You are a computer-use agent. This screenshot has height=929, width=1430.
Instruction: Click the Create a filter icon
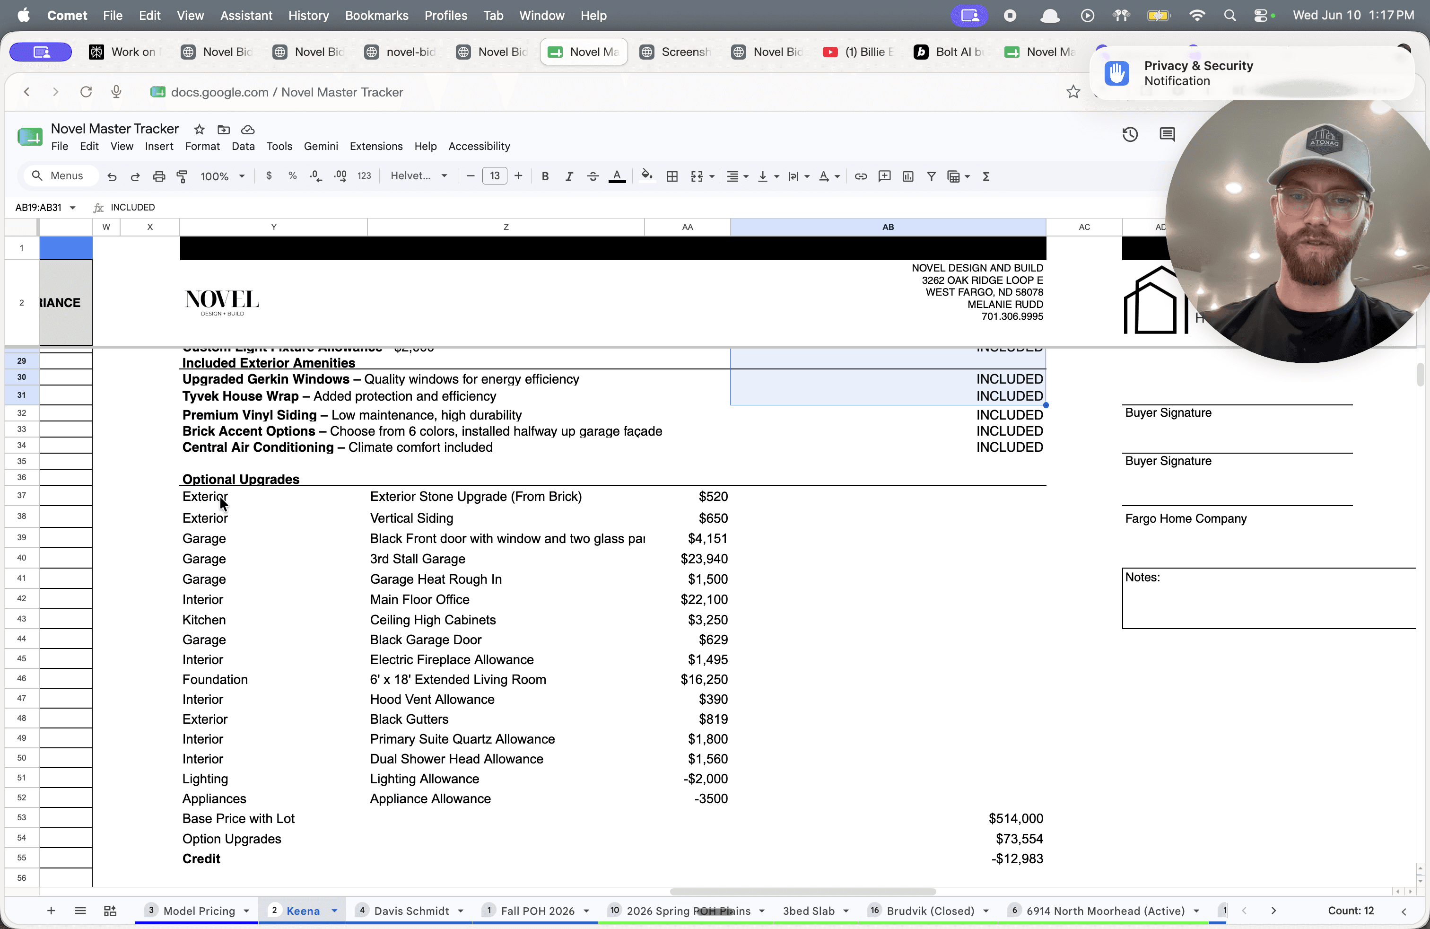[931, 176]
